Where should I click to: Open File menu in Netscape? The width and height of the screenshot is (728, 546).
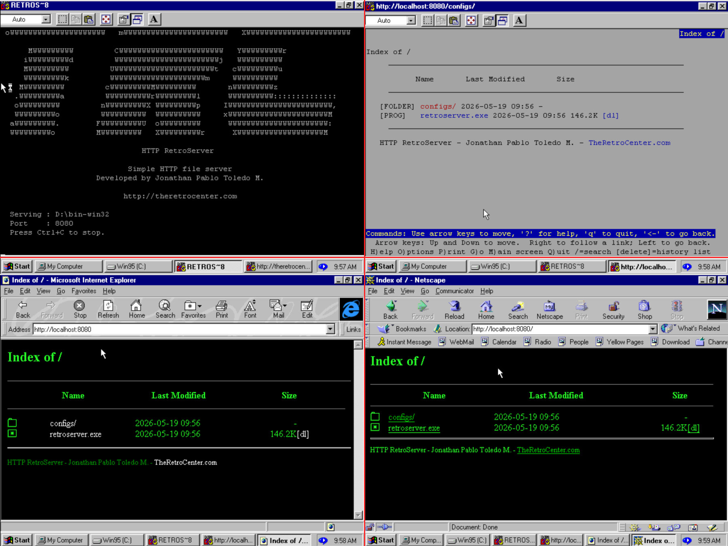tap(372, 291)
